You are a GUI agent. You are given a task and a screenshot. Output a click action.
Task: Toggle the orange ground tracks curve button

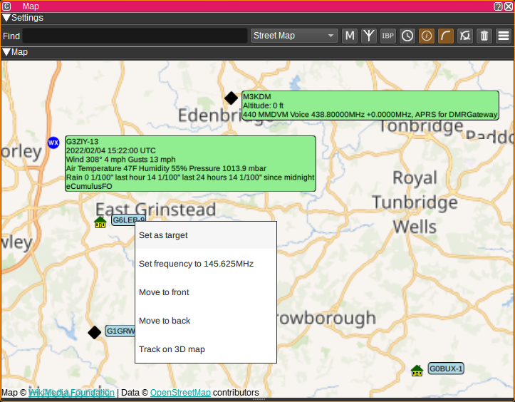(x=446, y=36)
